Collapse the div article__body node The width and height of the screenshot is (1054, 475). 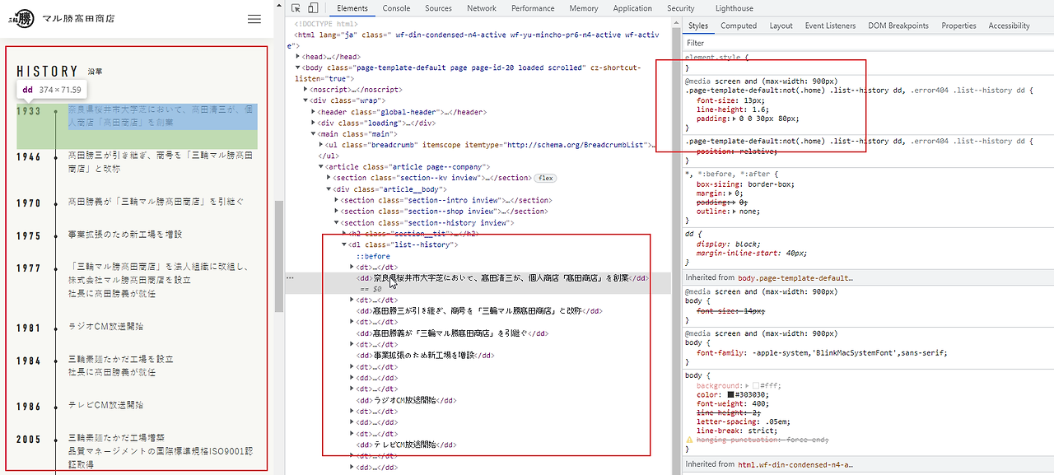330,189
